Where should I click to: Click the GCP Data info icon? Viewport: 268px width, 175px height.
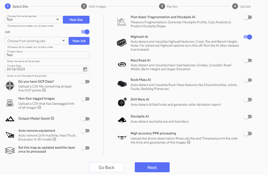[44, 90]
